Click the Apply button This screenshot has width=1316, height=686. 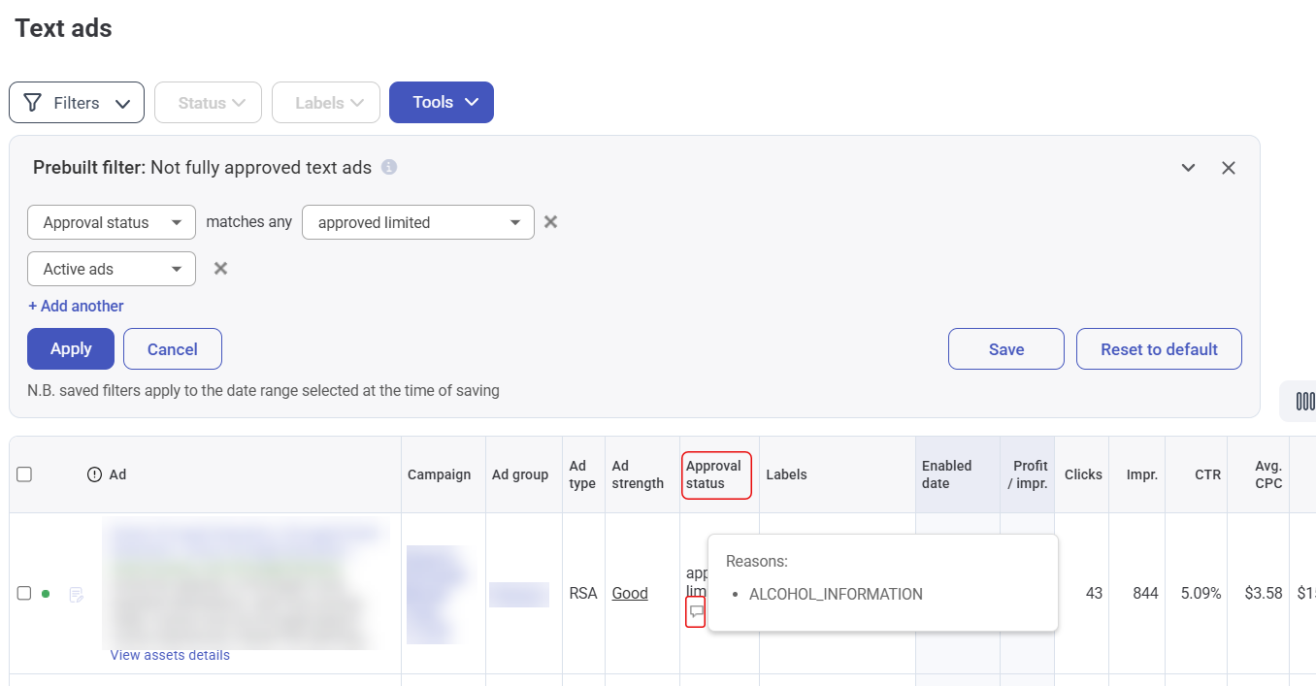(x=71, y=349)
